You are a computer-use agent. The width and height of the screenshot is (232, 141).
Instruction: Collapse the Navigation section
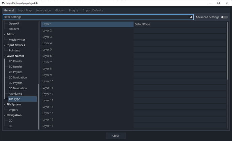coord(5,115)
